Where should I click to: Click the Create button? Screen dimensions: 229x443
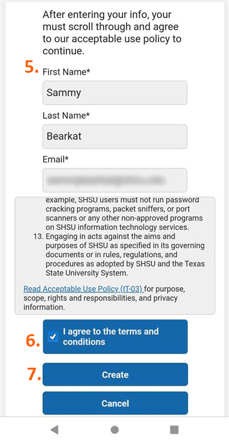(115, 375)
